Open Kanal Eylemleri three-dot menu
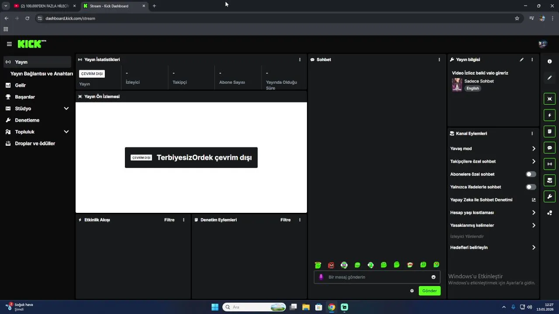559x314 pixels. [x=532, y=133]
